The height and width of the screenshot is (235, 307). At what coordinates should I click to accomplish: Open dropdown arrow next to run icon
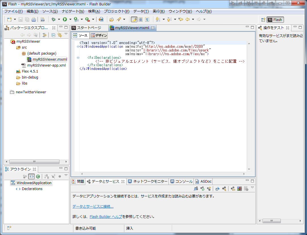click(x=70, y=19)
